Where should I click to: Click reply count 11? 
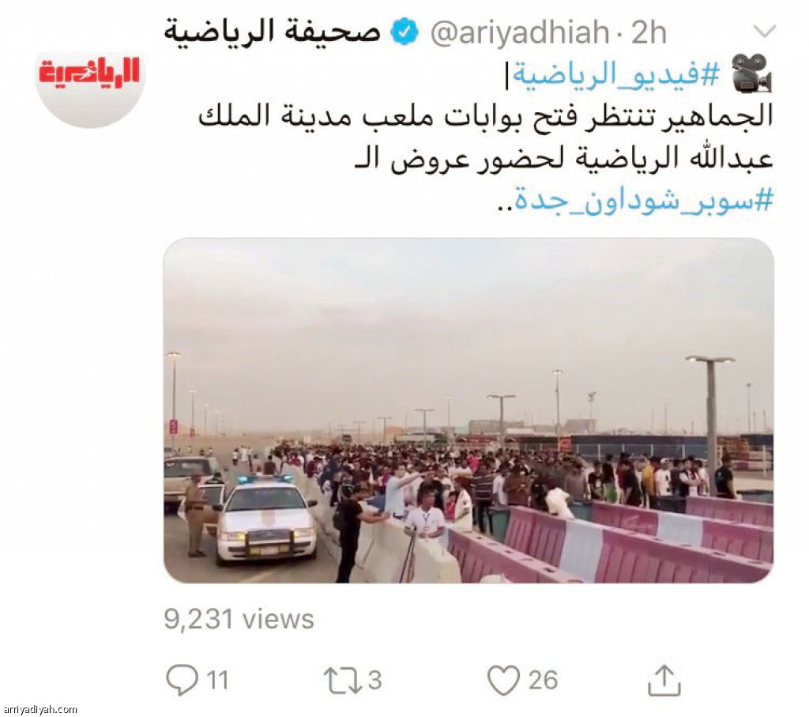tap(218, 681)
